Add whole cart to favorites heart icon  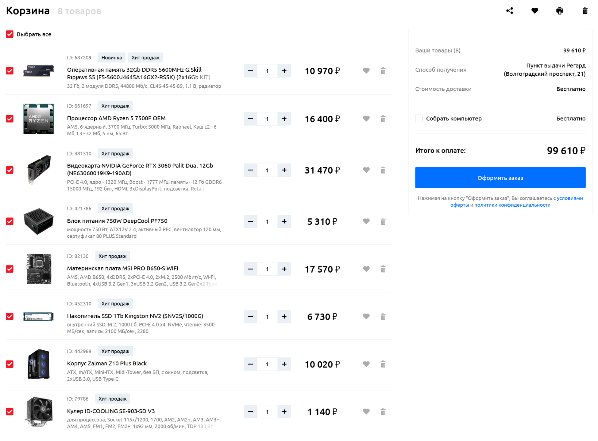[534, 11]
